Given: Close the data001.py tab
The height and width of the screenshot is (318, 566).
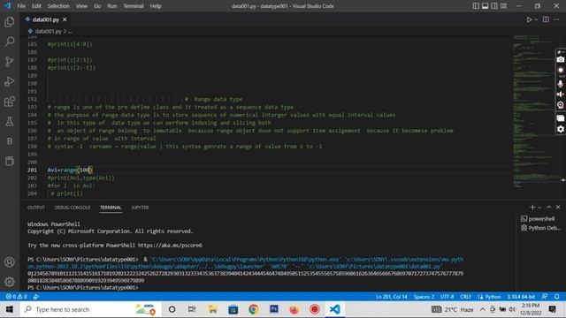Looking at the screenshot, I should click(x=65, y=19).
